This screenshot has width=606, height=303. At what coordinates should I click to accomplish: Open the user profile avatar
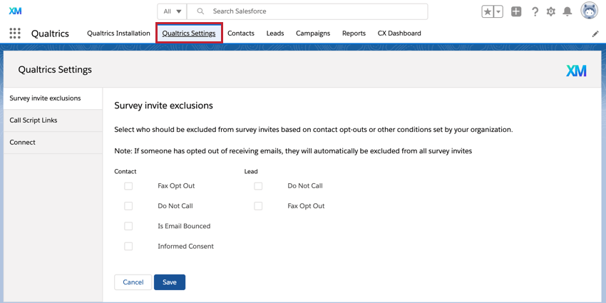click(590, 11)
